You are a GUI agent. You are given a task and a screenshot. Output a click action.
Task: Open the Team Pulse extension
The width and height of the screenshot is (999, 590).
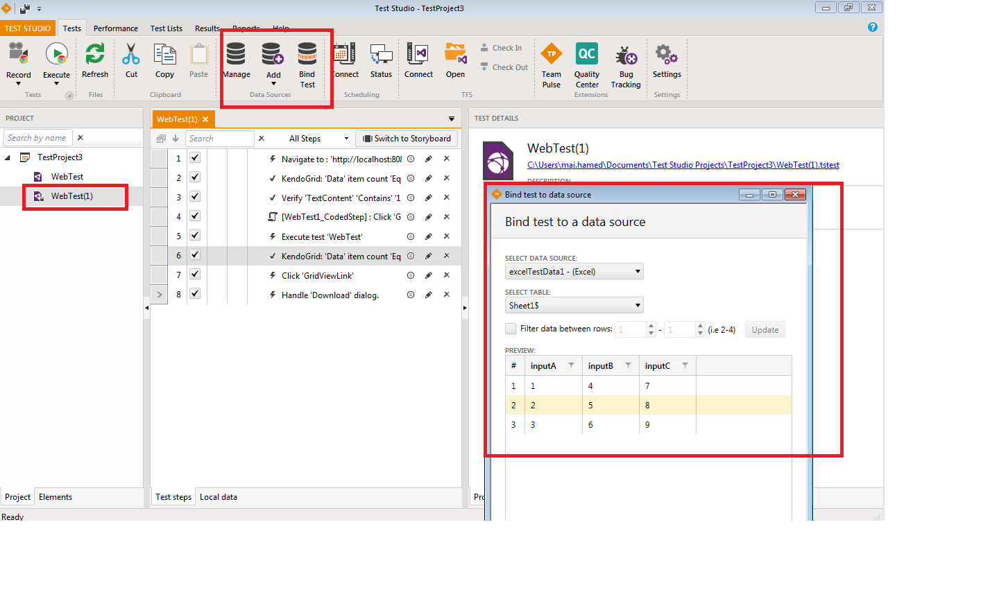pos(552,64)
